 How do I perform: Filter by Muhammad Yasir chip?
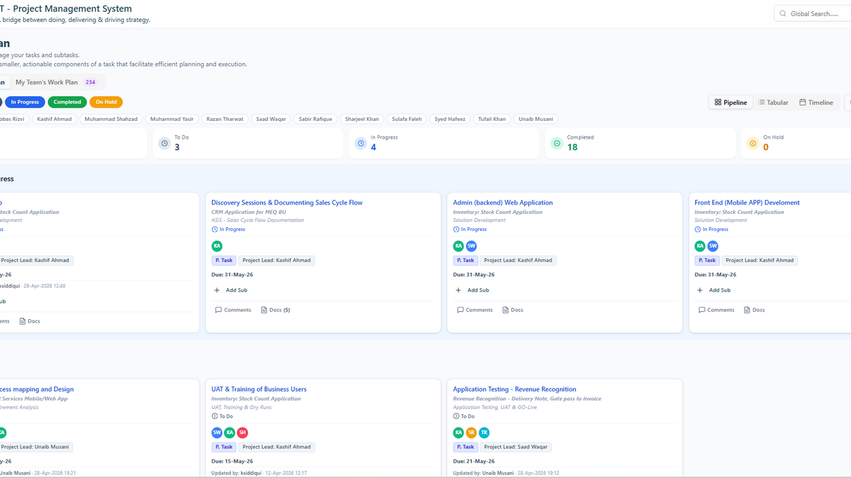(x=172, y=119)
